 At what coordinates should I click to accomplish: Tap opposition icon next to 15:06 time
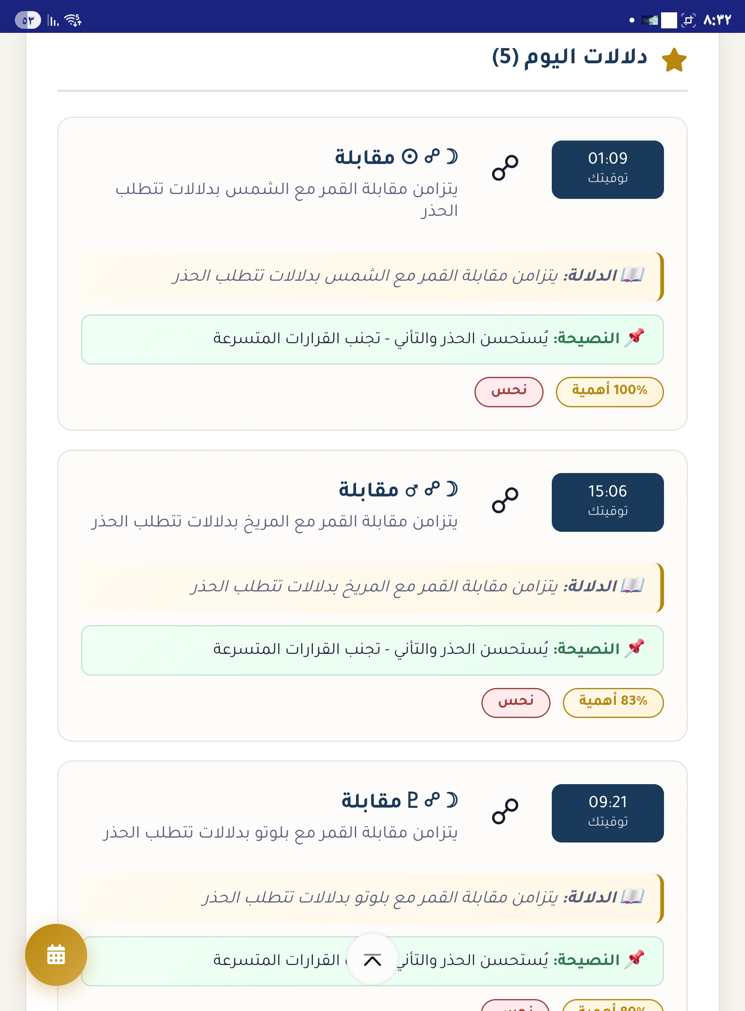(504, 500)
